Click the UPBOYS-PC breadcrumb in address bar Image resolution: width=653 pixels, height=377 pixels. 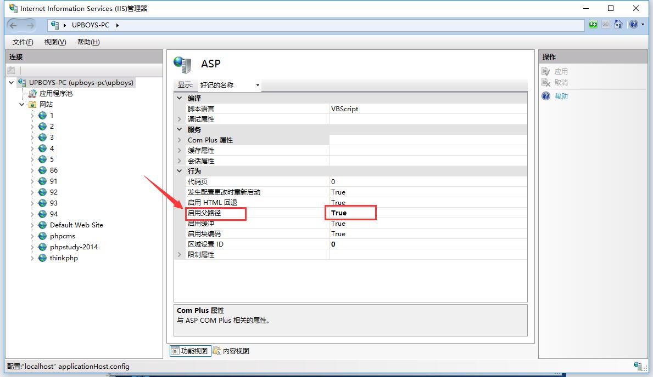[x=91, y=25]
